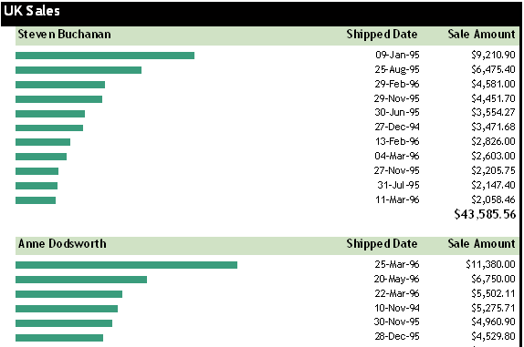
Task: Click the 25-Mar-96 shipped date
Action: pos(397,264)
